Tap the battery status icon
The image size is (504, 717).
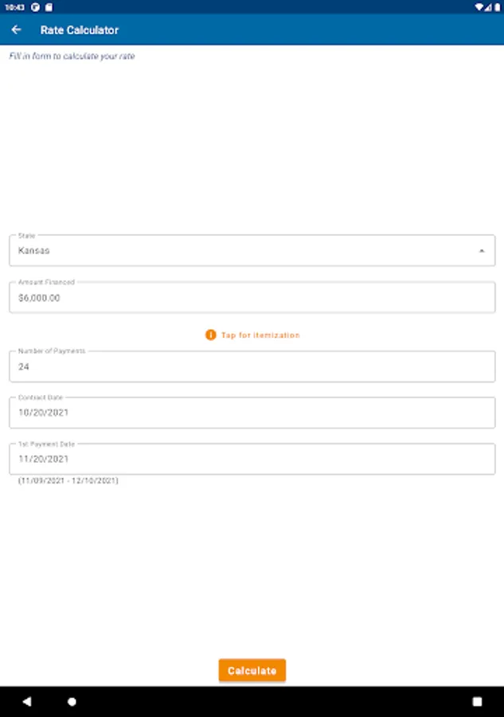point(497,6)
